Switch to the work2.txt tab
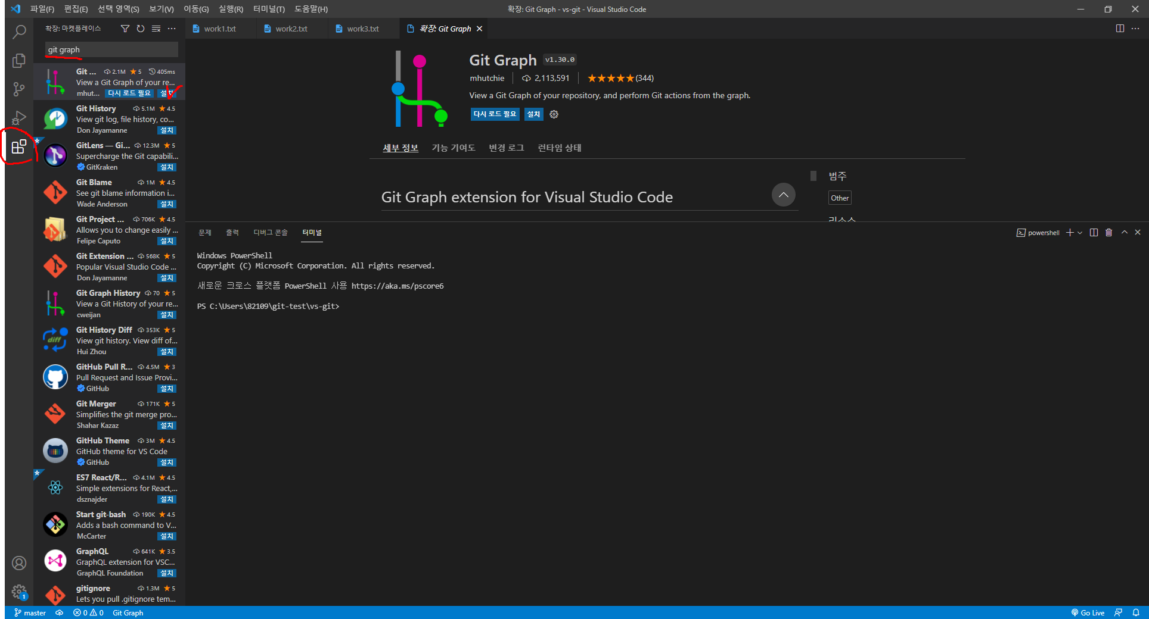The height and width of the screenshot is (619, 1149). 291,29
